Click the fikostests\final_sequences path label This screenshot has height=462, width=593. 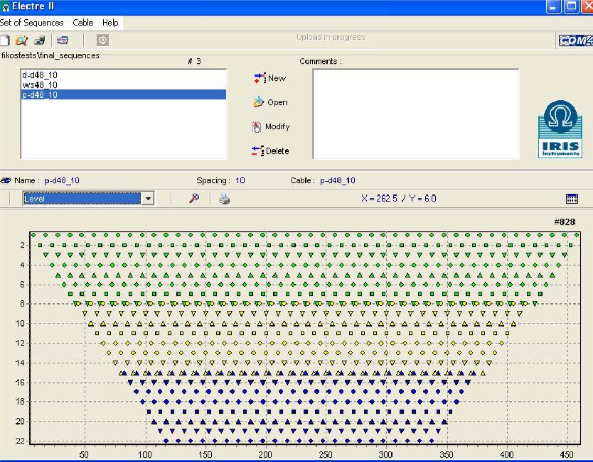click(50, 55)
